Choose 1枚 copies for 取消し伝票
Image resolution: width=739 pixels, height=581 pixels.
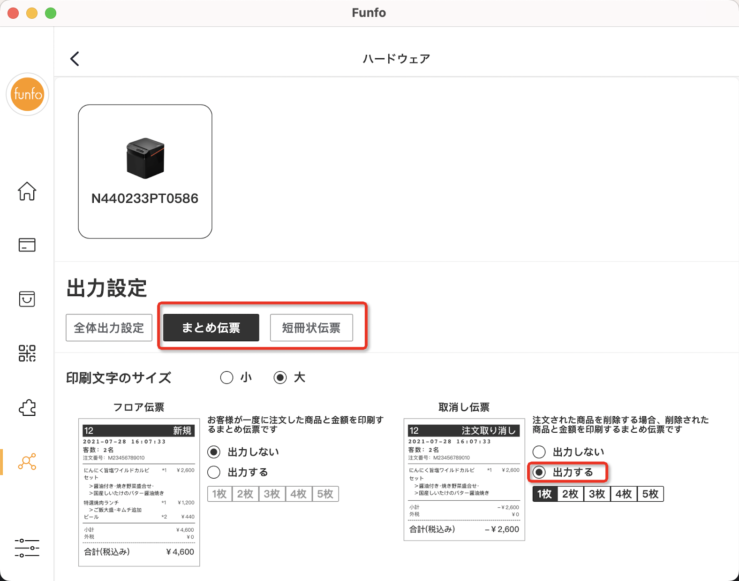[x=545, y=494]
